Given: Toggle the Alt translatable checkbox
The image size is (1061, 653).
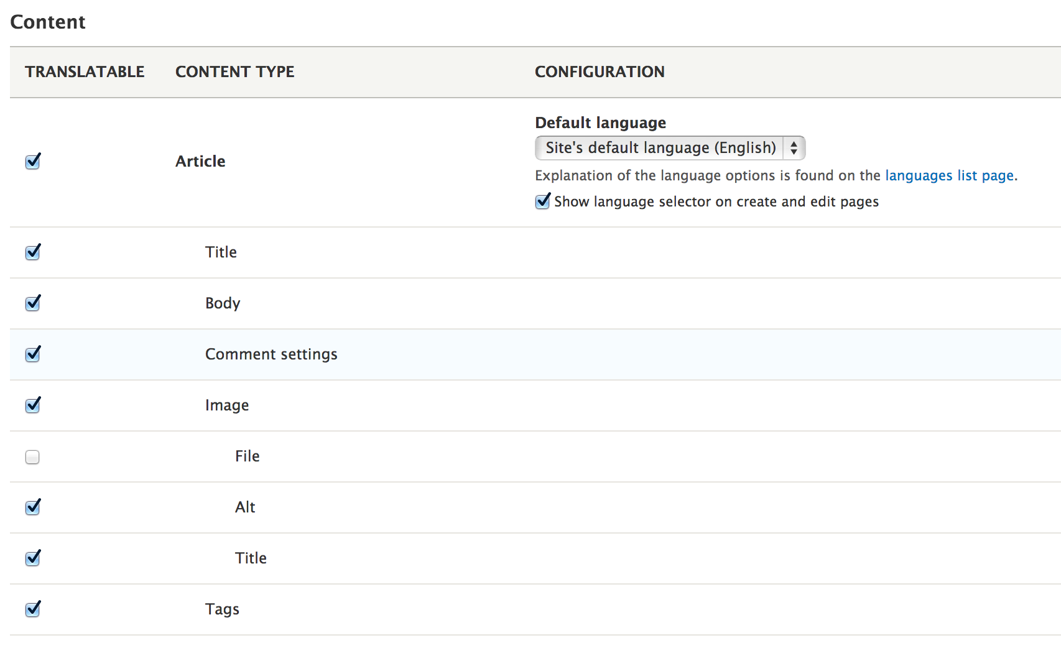Looking at the screenshot, I should point(32,507).
